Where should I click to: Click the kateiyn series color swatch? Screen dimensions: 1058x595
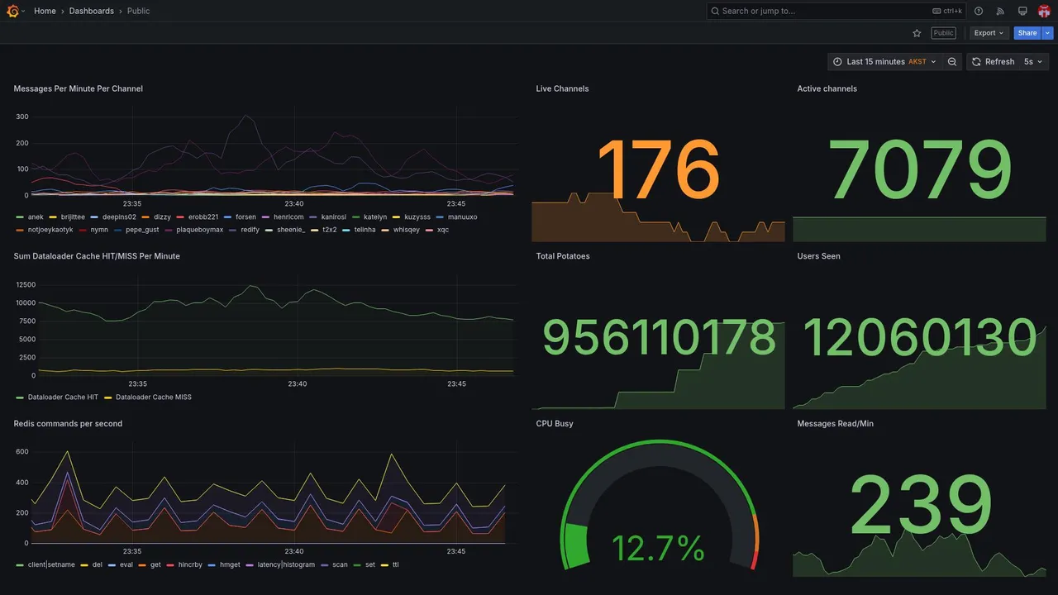pyautogui.click(x=355, y=217)
